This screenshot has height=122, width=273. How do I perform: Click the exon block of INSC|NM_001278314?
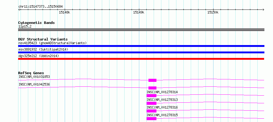(x=152, y=96)
